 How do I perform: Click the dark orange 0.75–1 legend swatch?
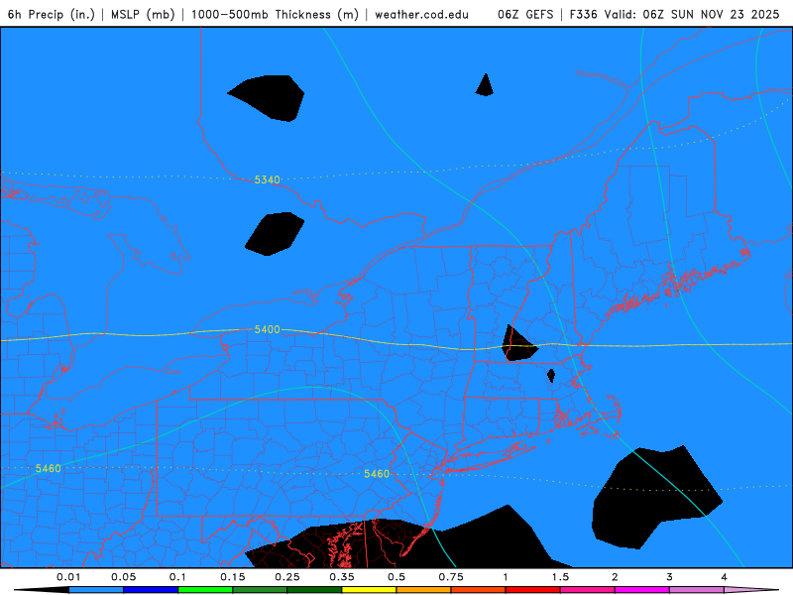[x=479, y=590]
